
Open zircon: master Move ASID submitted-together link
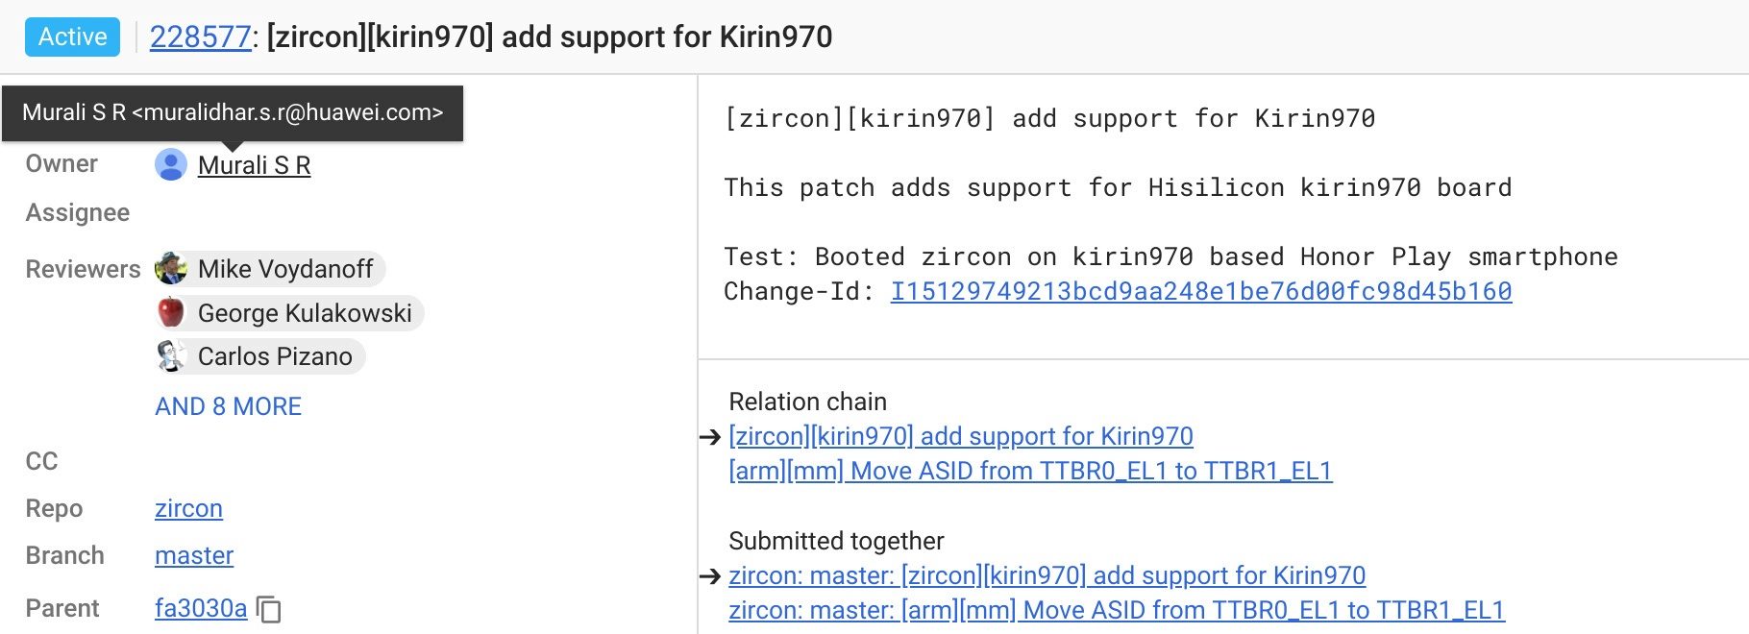[1117, 610]
